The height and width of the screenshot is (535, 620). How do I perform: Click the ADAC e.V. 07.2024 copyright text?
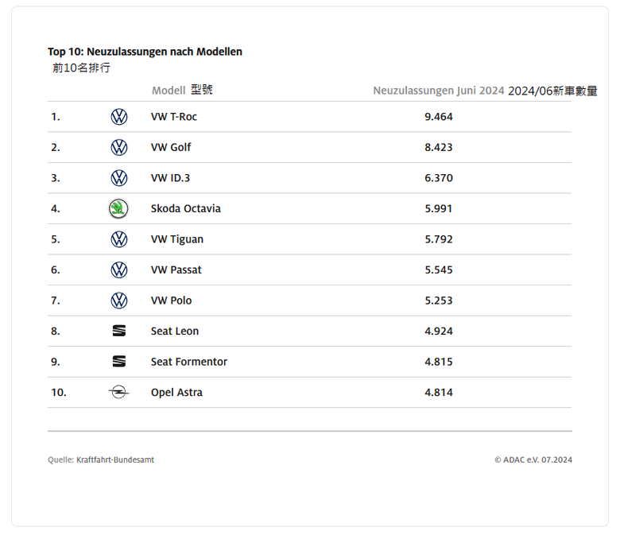(533, 460)
